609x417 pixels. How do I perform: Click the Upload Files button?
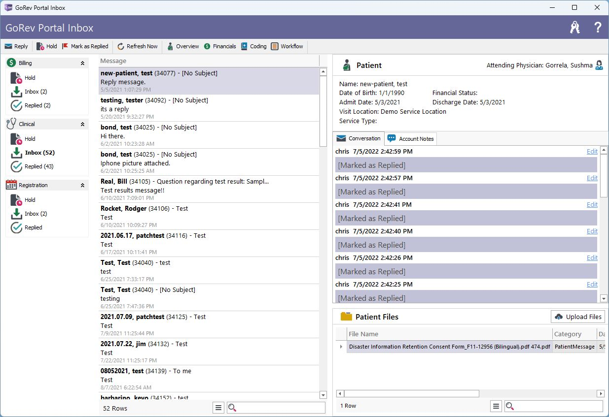[578, 317]
